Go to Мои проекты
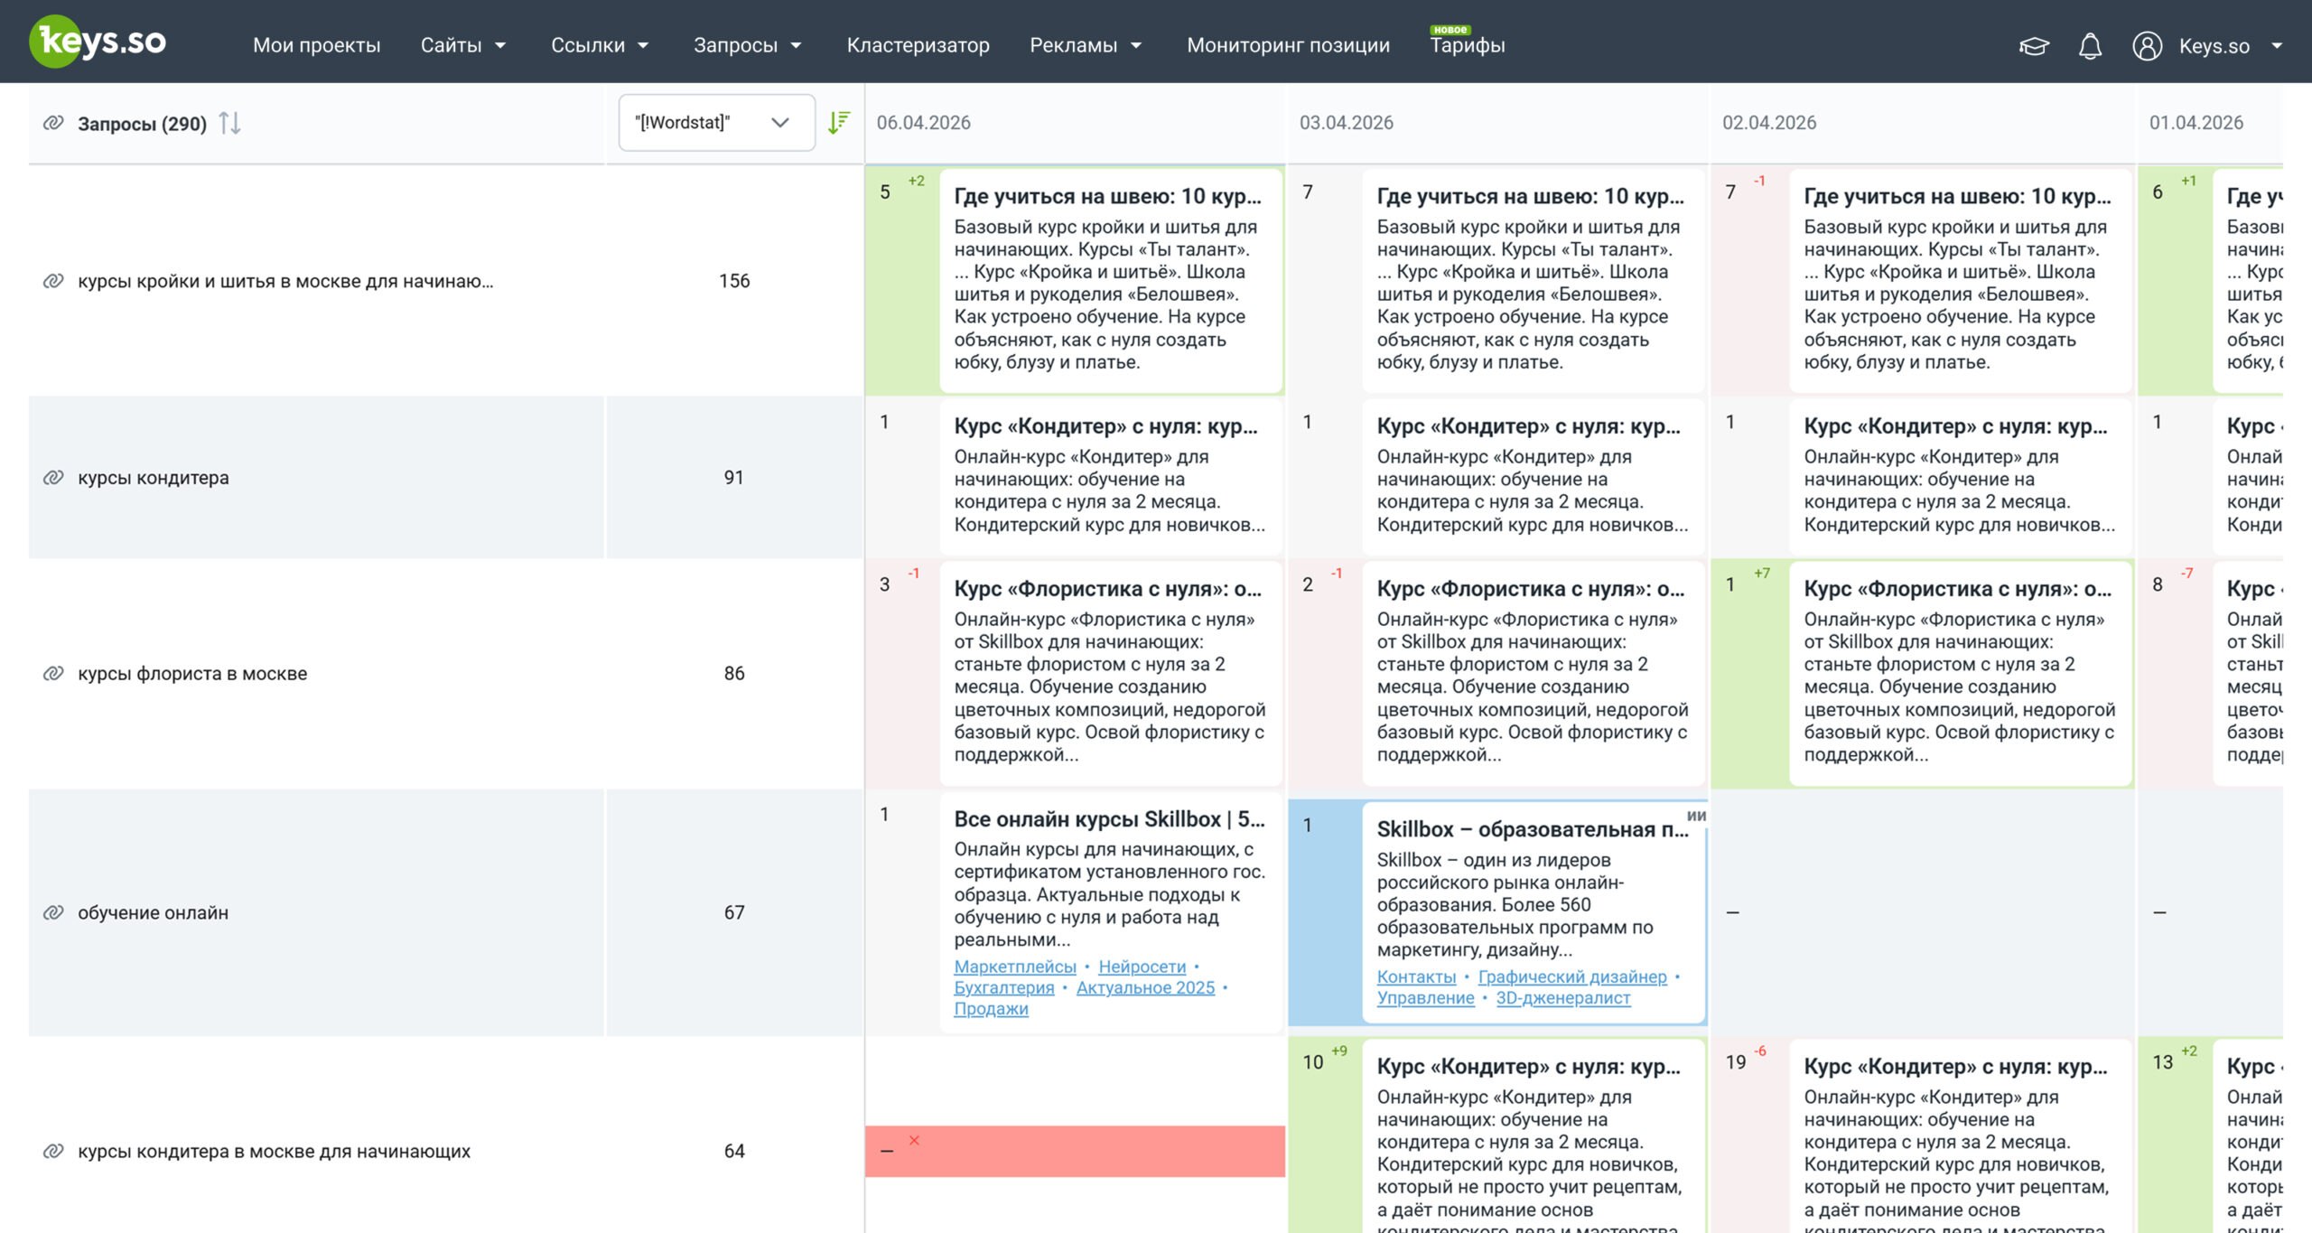The image size is (2312, 1233). pos(317,45)
